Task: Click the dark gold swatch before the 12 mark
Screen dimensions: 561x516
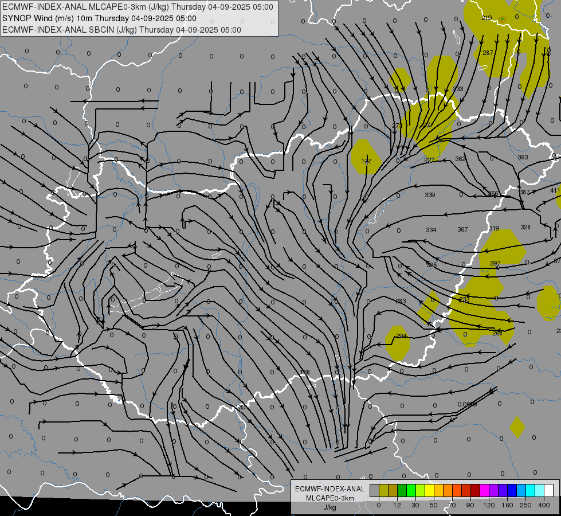Action: [x=393, y=491]
